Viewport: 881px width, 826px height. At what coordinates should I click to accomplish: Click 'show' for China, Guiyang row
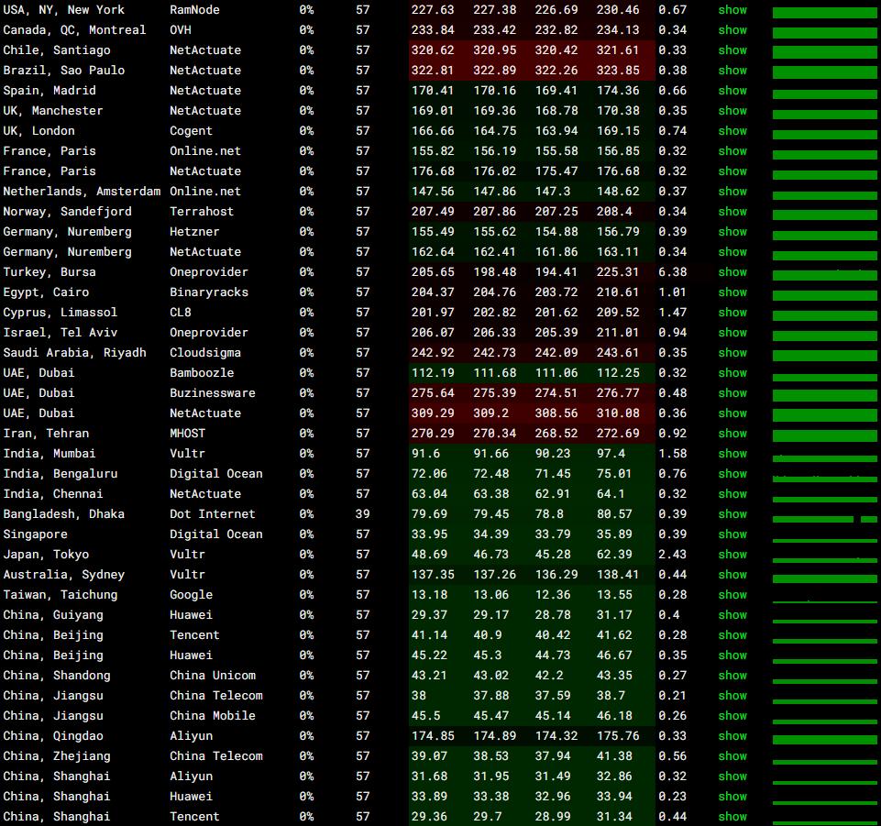pyautogui.click(x=732, y=615)
